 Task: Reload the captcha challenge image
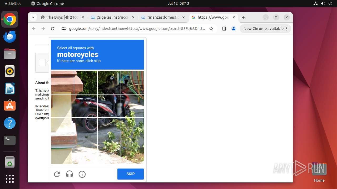tap(57, 174)
